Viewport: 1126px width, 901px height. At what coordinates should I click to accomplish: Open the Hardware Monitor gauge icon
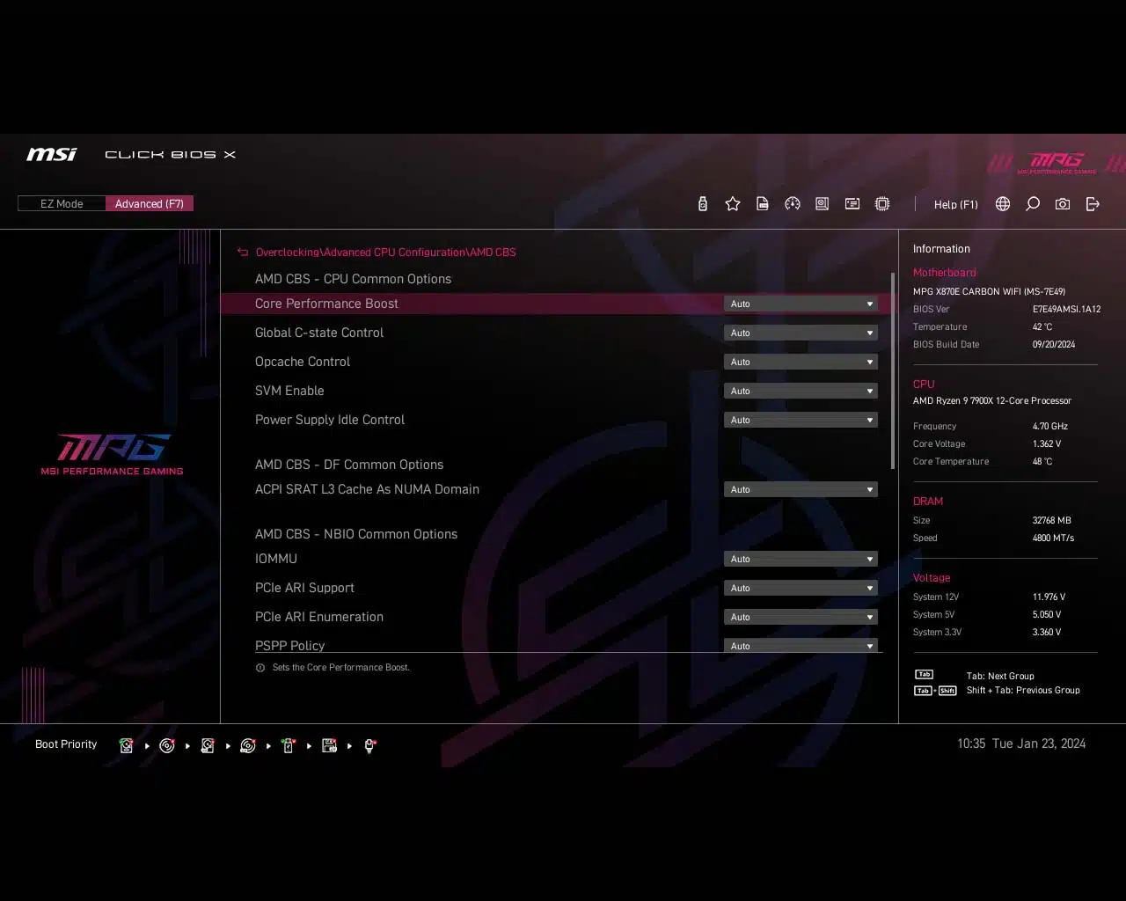pyautogui.click(x=793, y=204)
